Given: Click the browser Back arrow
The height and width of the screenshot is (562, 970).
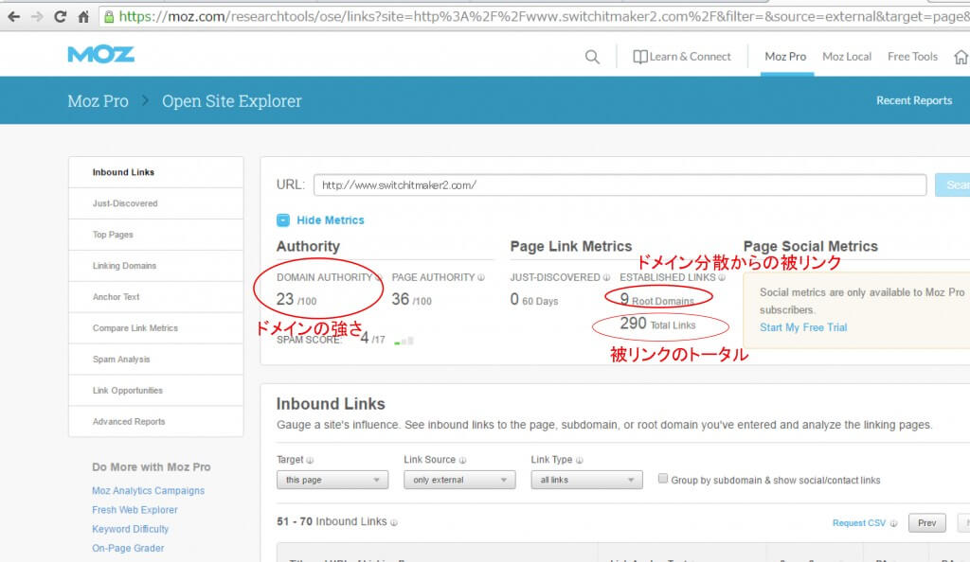Looking at the screenshot, I should click(x=13, y=17).
